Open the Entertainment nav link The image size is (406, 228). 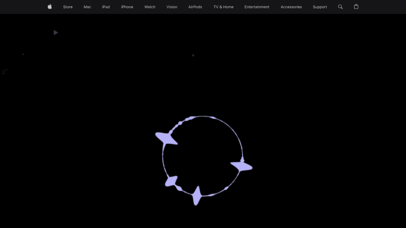click(257, 7)
